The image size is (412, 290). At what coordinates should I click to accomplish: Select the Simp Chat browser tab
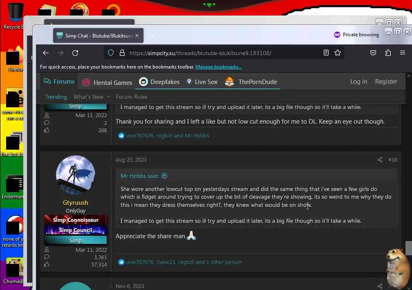(98, 35)
